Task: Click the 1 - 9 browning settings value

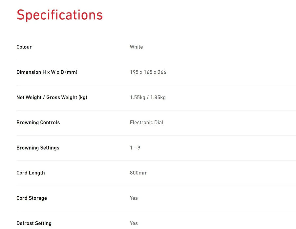Action: pyautogui.click(x=135, y=148)
